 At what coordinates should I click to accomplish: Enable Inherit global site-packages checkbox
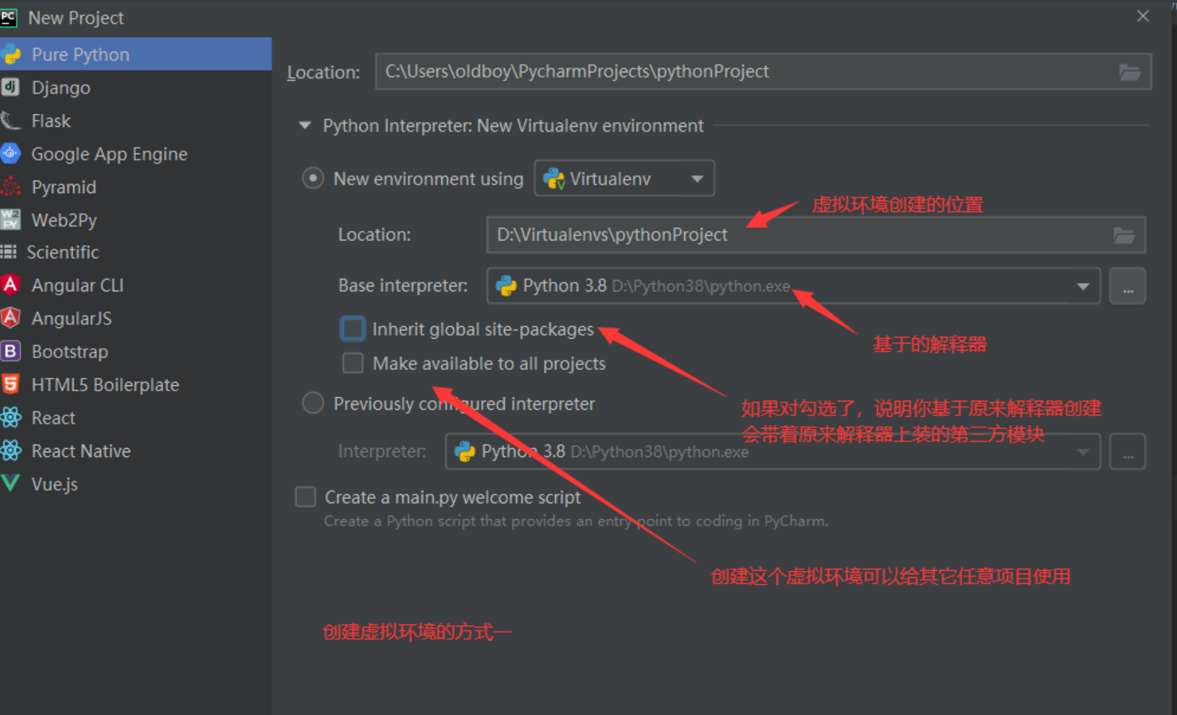(x=353, y=329)
